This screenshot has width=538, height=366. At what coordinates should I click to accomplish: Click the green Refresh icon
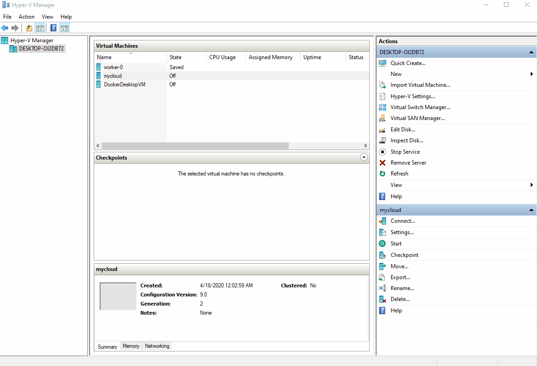(382, 174)
